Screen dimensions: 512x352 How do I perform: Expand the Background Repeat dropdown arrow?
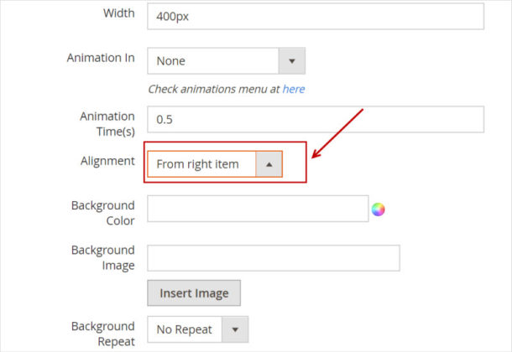coord(235,329)
